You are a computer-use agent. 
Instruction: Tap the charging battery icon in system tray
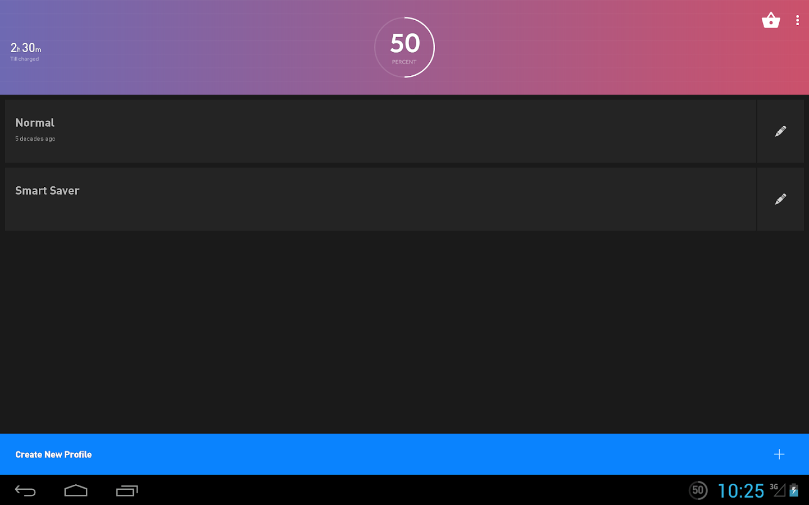pos(793,490)
